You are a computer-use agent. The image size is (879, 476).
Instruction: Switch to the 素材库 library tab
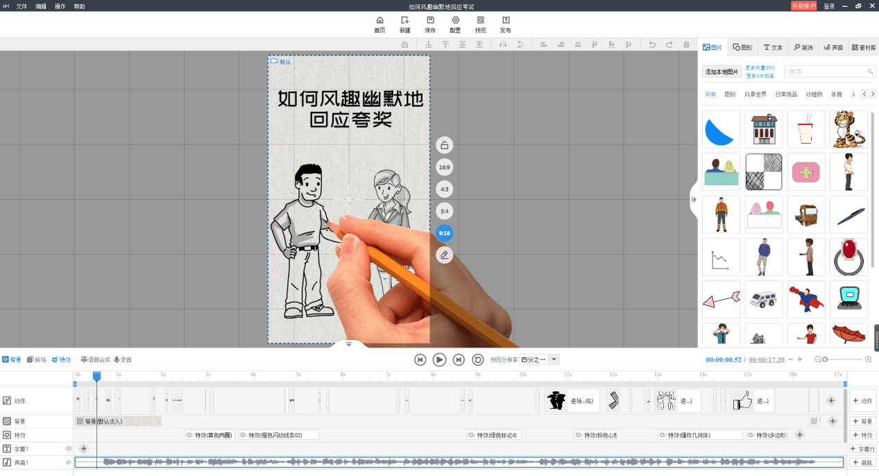point(863,47)
